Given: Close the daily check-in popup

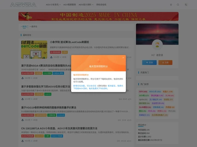Looking at the screenshot, I should 123,58.
